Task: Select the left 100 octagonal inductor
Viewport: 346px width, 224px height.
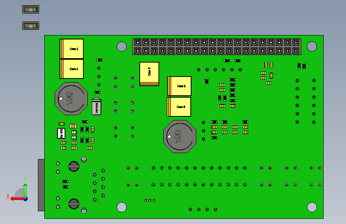Action: pyautogui.click(x=71, y=98)
